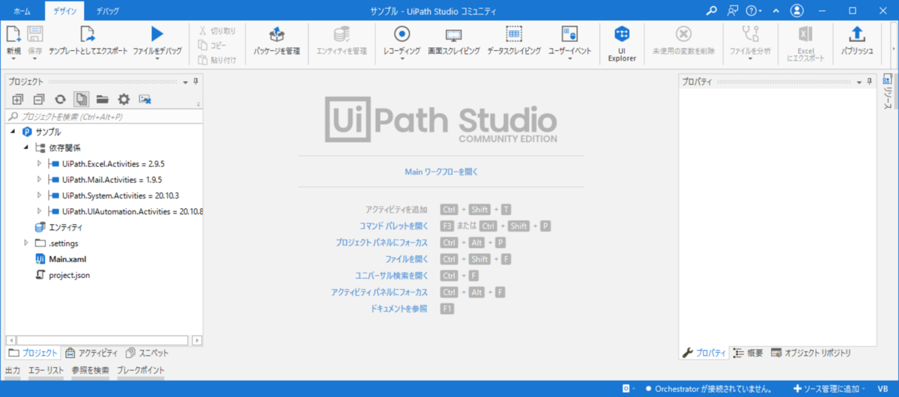The width and height of the screenshot is (899, 397).
Task: Expand UiPath.Mail.Activities dependency
Action: pos(39,180)
